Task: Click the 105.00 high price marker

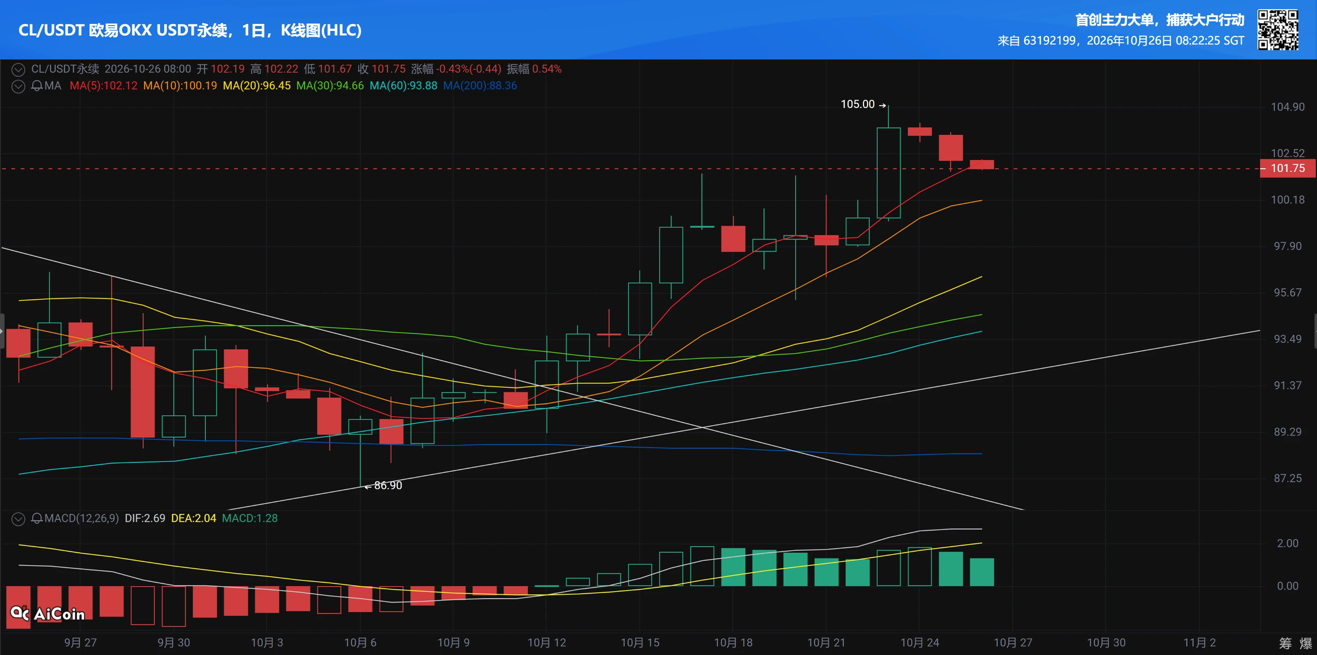Action: pos(863,104)
